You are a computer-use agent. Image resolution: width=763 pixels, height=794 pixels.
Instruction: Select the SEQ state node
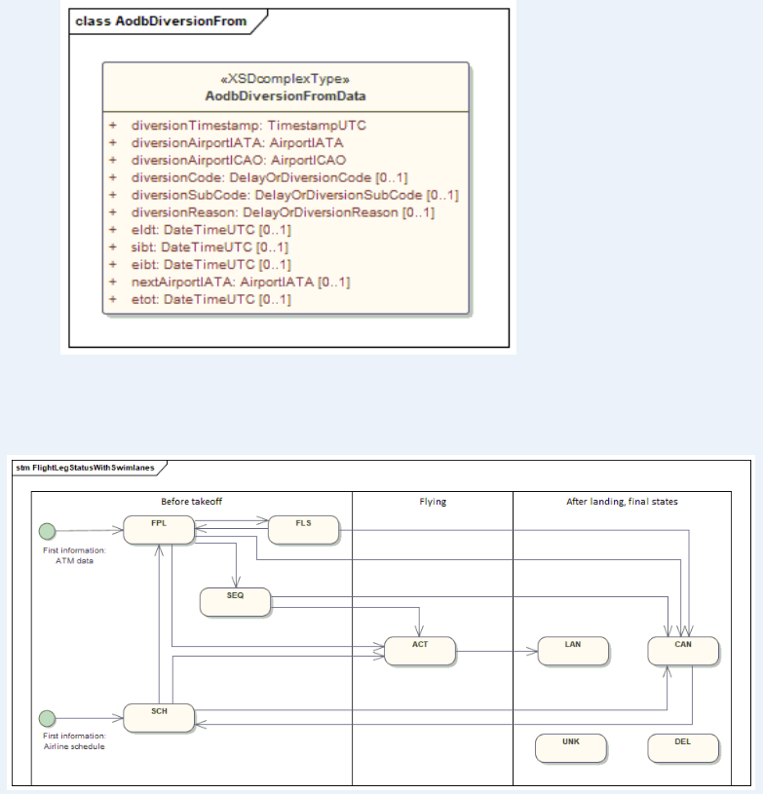pyautogui.click(x=235, y=602)
